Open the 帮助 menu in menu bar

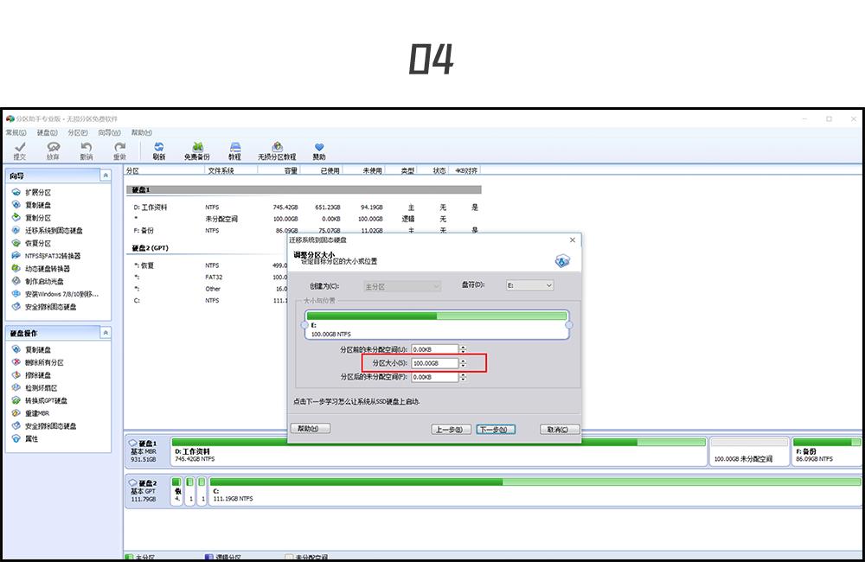142,132
